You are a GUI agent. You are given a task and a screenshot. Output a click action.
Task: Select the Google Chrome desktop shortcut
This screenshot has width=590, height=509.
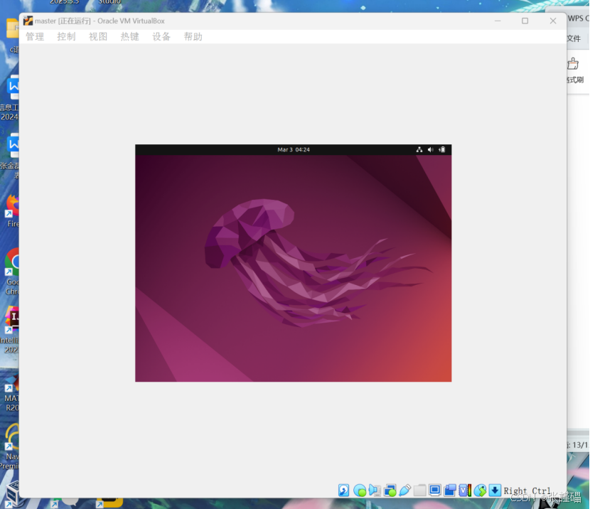tap(11, 272)
